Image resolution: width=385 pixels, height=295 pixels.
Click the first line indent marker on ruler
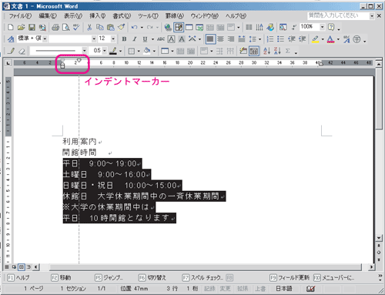point(79,61)
